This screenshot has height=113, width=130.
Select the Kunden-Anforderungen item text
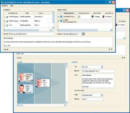click(x=70, y=21)
